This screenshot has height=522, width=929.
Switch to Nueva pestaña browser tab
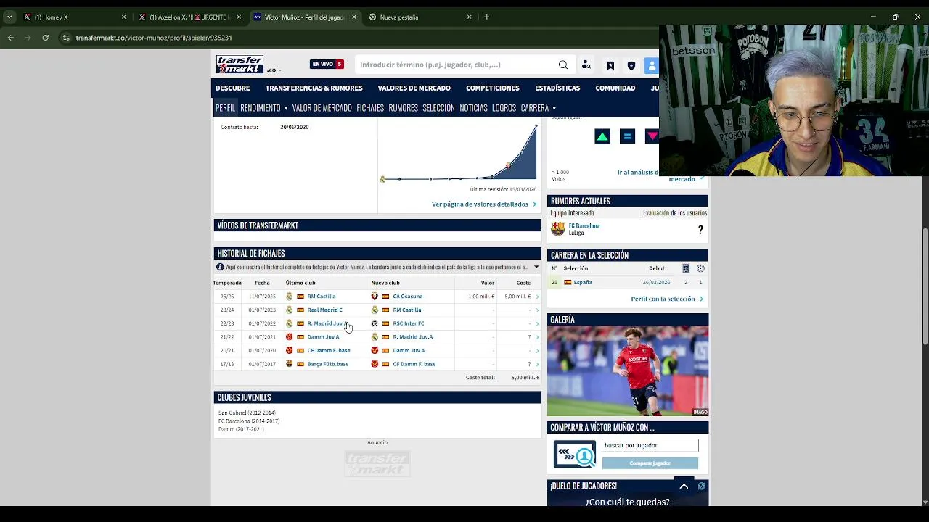point(421,17)
